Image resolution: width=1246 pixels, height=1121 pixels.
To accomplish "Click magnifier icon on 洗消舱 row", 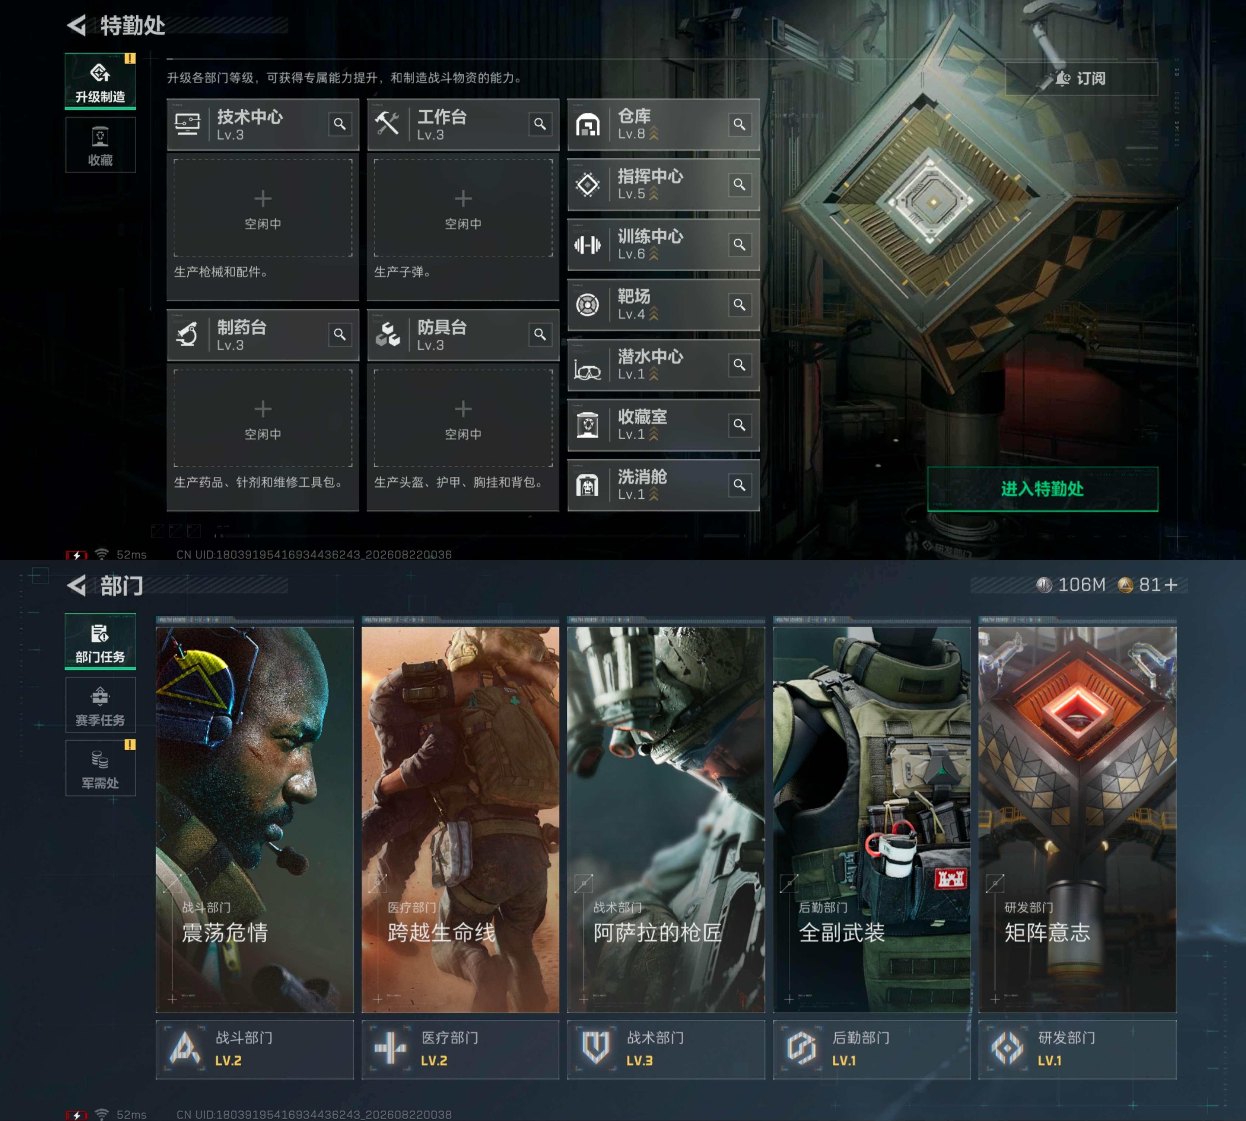I will (740, 485).
